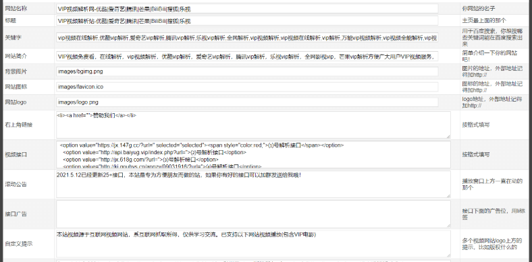Click the 关键字 row label
Image resolution: width=532 pixels, height=262 pixels.
[x=14, y=38]
